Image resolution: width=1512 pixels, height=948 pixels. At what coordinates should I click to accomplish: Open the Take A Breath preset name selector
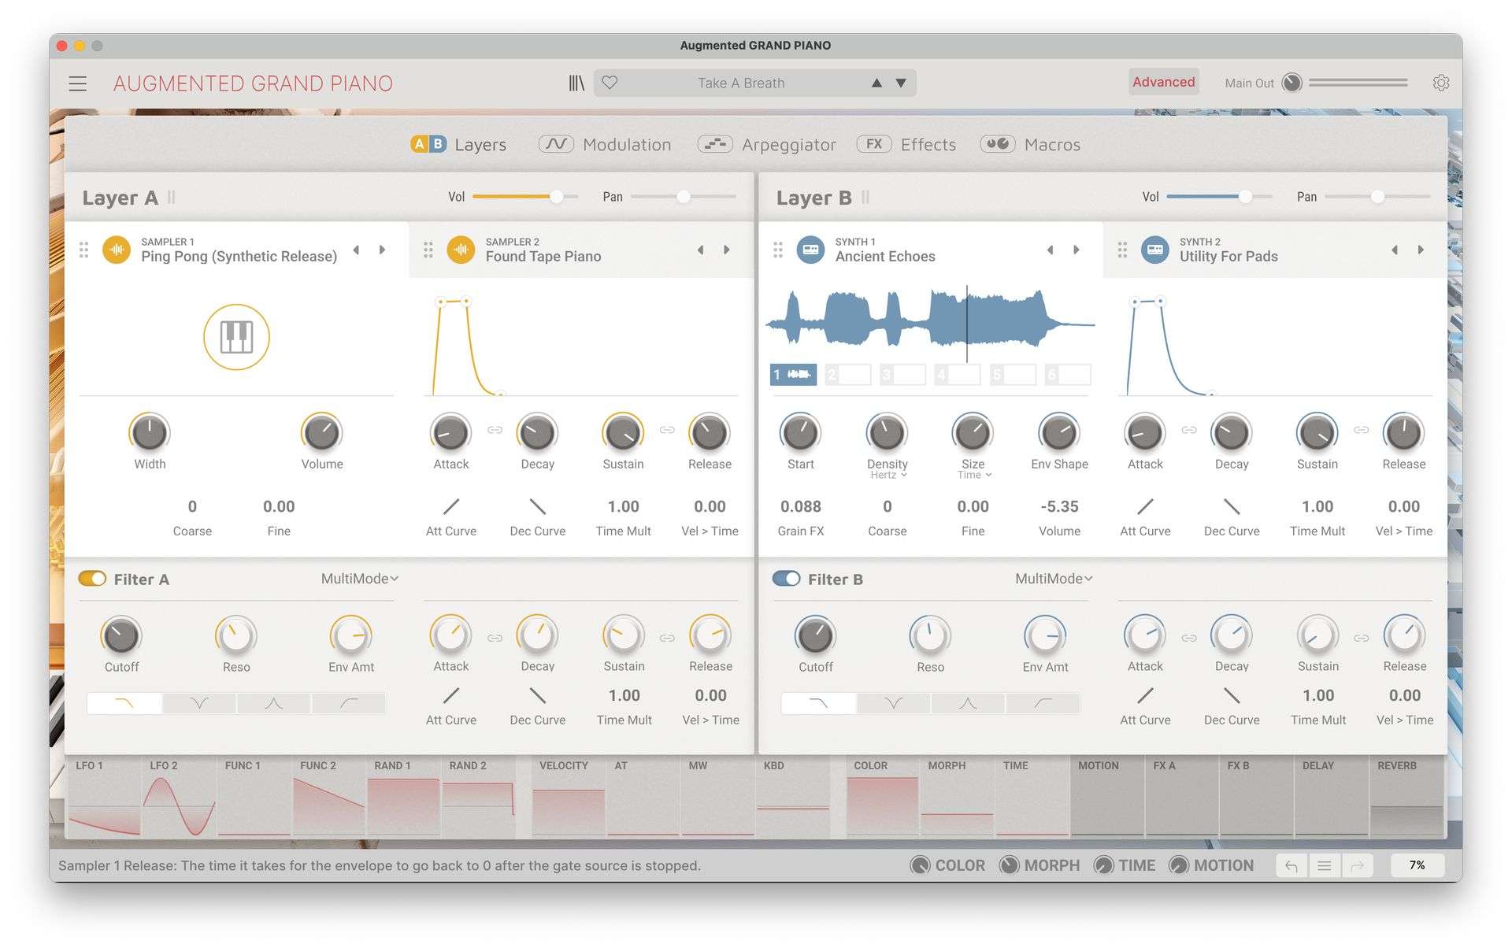pyautogui.click(x=741, y=83)
